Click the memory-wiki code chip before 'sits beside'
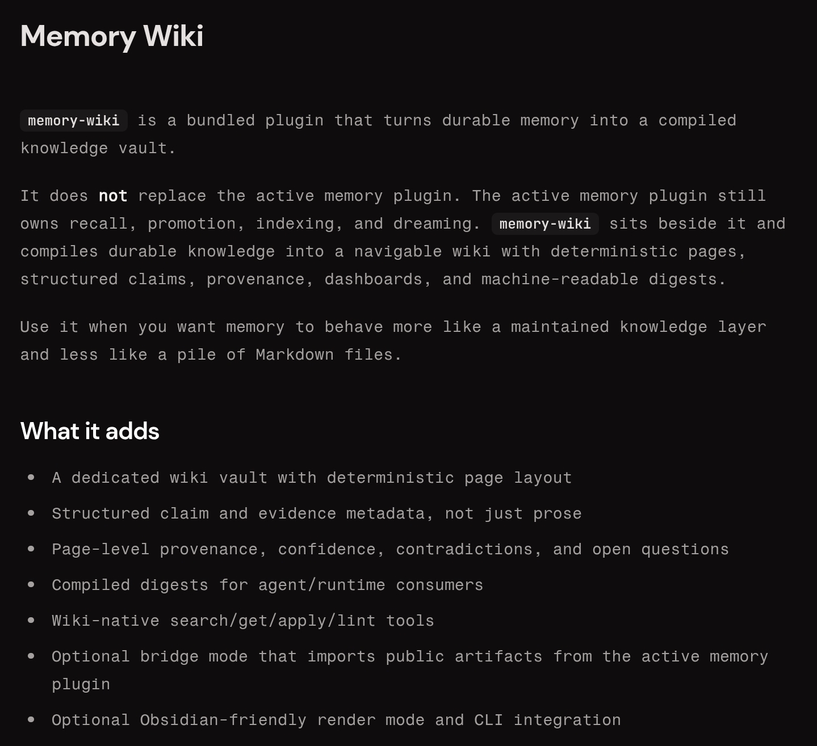Viewport: 817px width, 746px height. click(x=545, y=224)
